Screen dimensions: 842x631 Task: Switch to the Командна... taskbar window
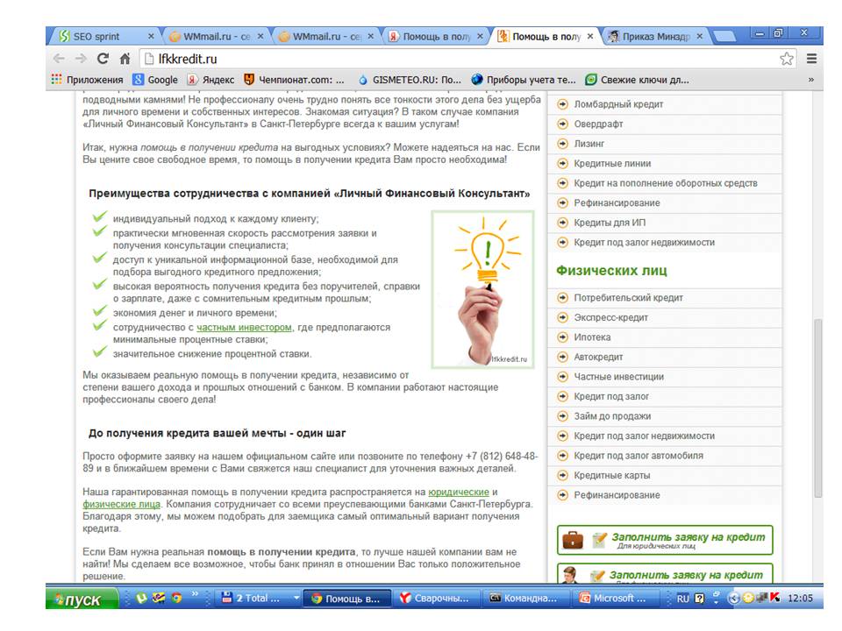(x=524, y=599)
